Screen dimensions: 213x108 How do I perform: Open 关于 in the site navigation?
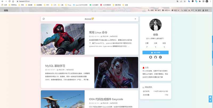click(x=191, y=10)
